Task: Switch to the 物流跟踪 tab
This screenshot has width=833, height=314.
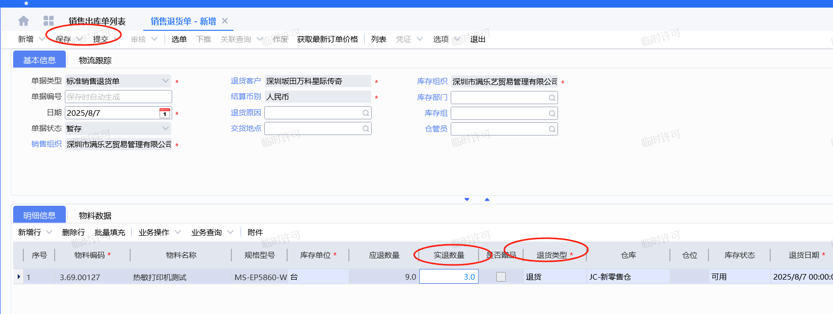Action: coord(95,60)
